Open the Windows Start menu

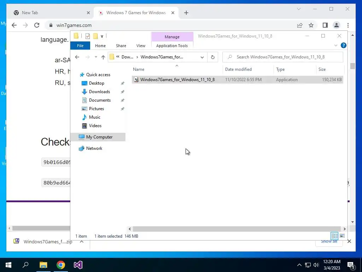tap(8, 265)
